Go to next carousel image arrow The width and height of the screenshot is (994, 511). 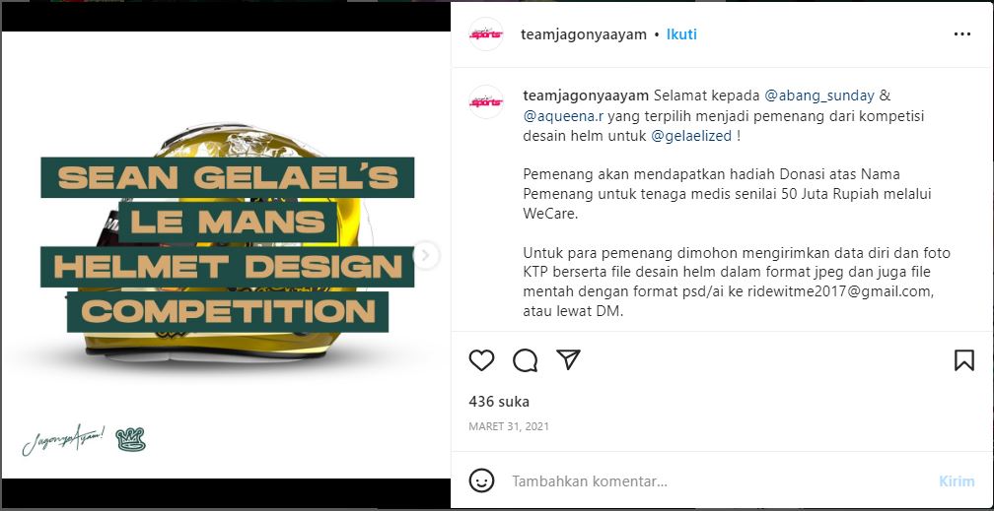(426, 255)
